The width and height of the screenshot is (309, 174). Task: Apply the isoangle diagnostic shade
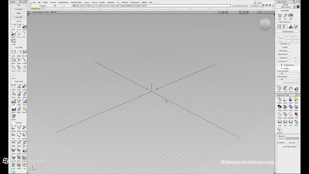tap(279, 107)
